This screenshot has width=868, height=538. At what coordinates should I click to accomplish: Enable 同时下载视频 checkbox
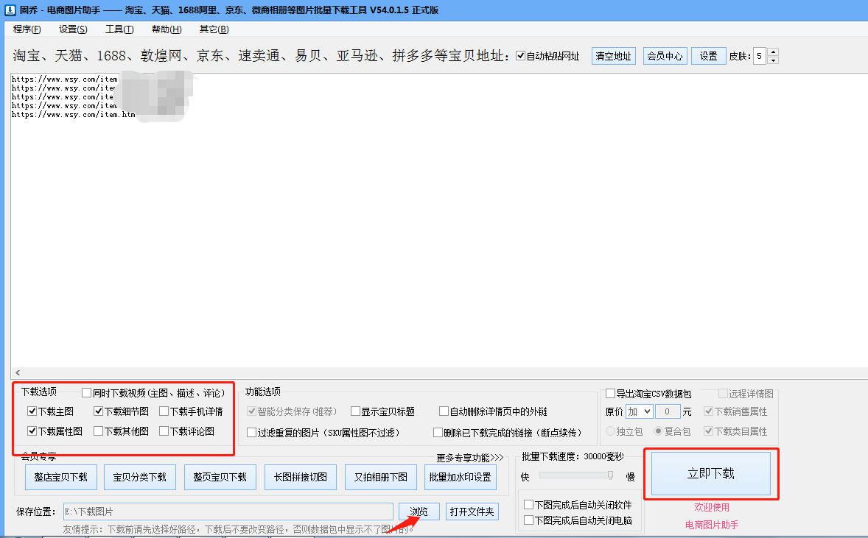pos(86,392)
